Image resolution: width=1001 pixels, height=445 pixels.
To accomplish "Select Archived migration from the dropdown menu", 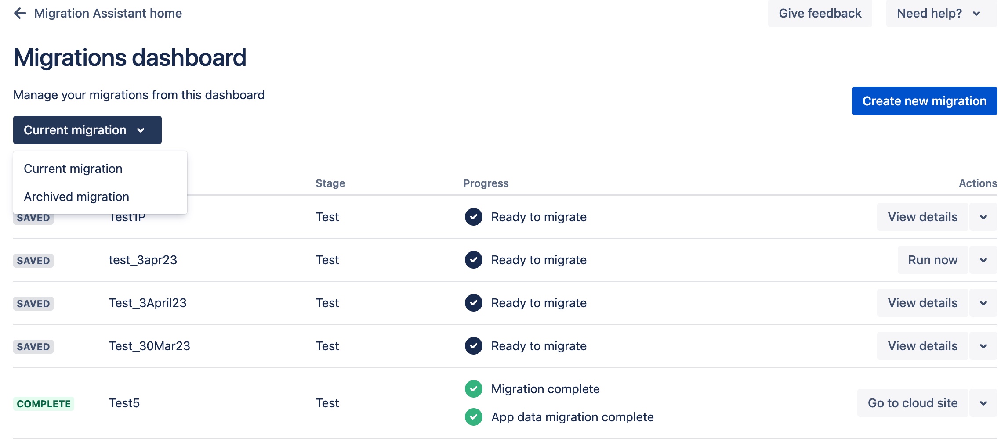I will [x=76, y=197].
